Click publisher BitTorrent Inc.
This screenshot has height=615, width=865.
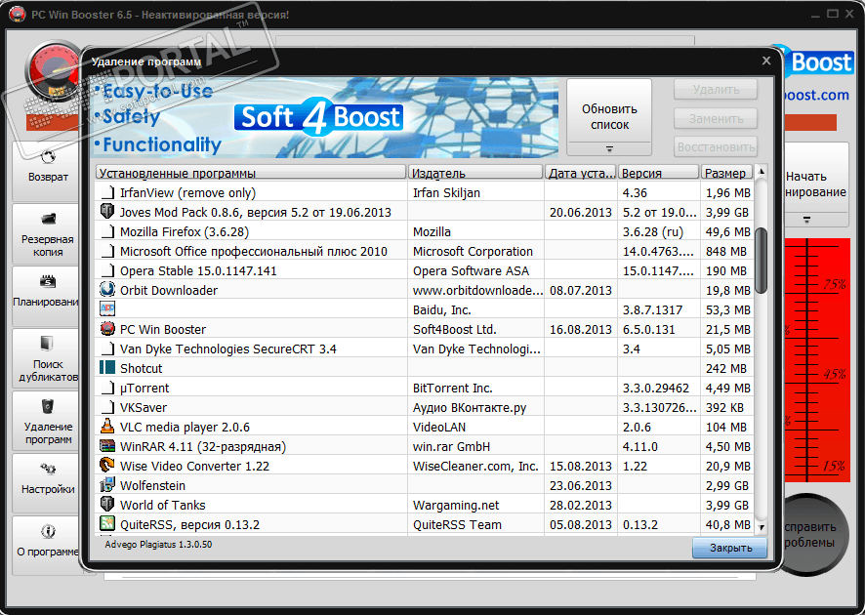coord(452,388)
